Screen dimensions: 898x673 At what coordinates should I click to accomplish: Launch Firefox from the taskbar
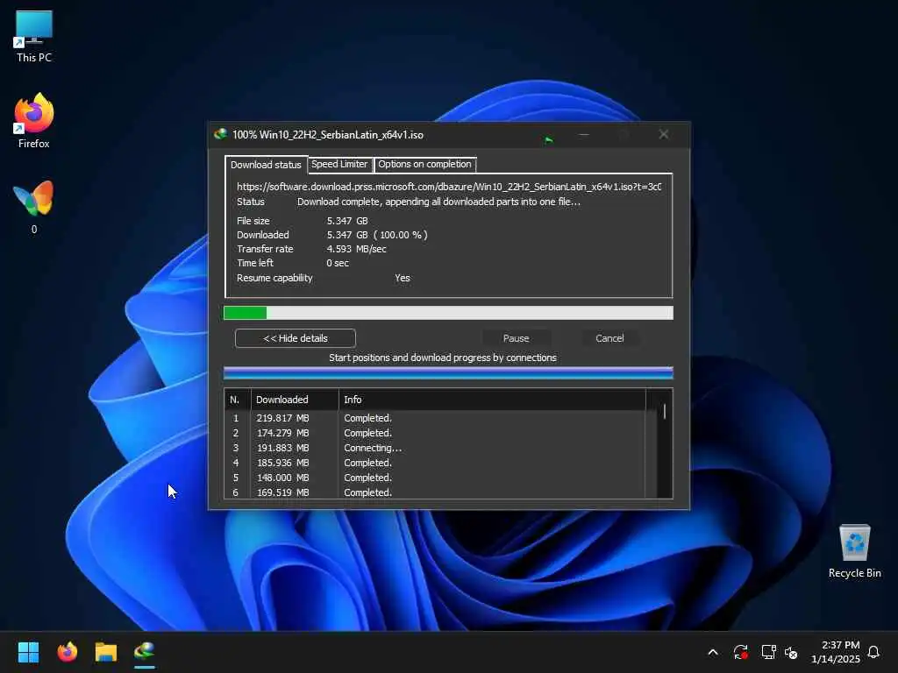(x=67, y=652)
